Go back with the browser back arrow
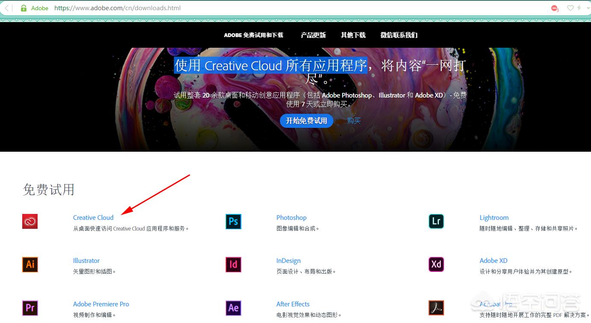The image size is (591, 323). [7, 8]
